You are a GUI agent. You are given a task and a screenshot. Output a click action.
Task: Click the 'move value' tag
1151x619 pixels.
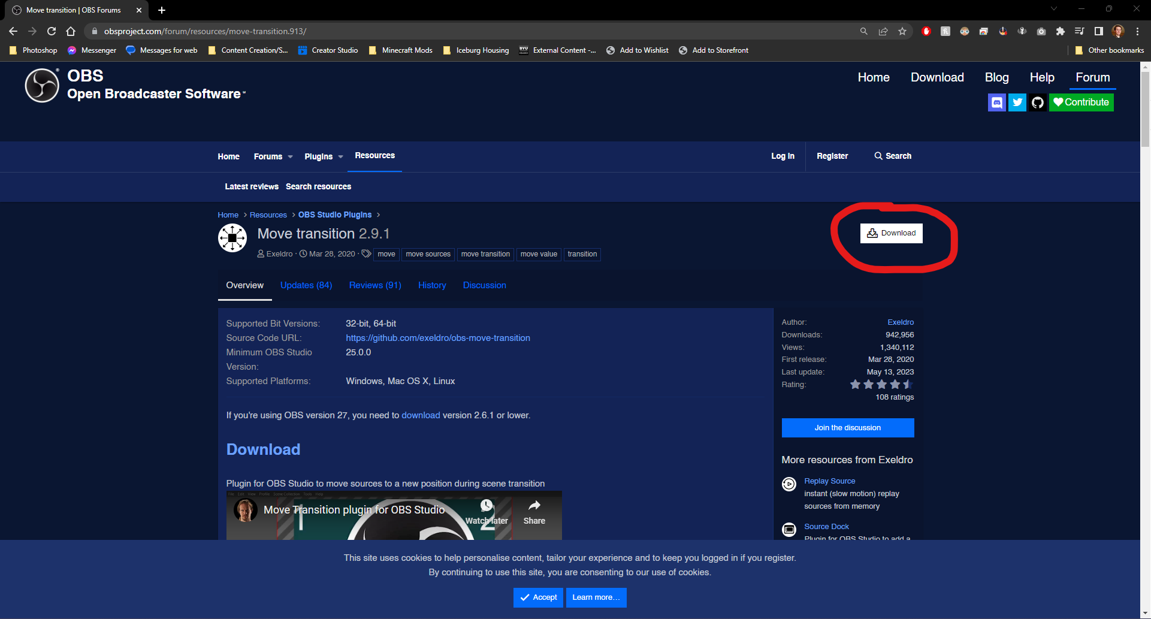tap(539, 255)
